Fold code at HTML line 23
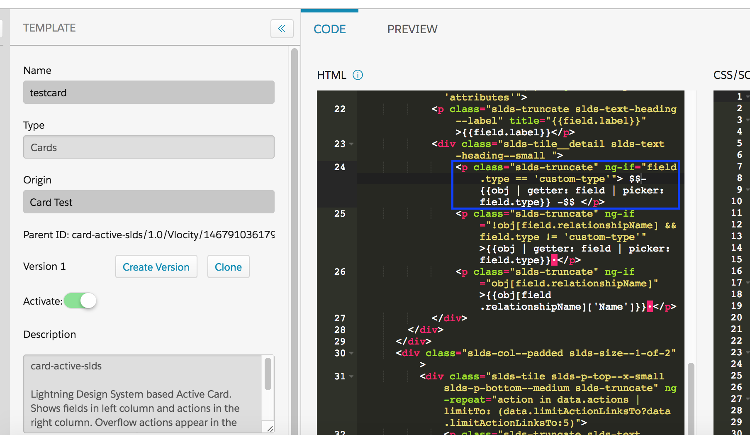Viewport: 750px width, 435px height. pos(352,144)
